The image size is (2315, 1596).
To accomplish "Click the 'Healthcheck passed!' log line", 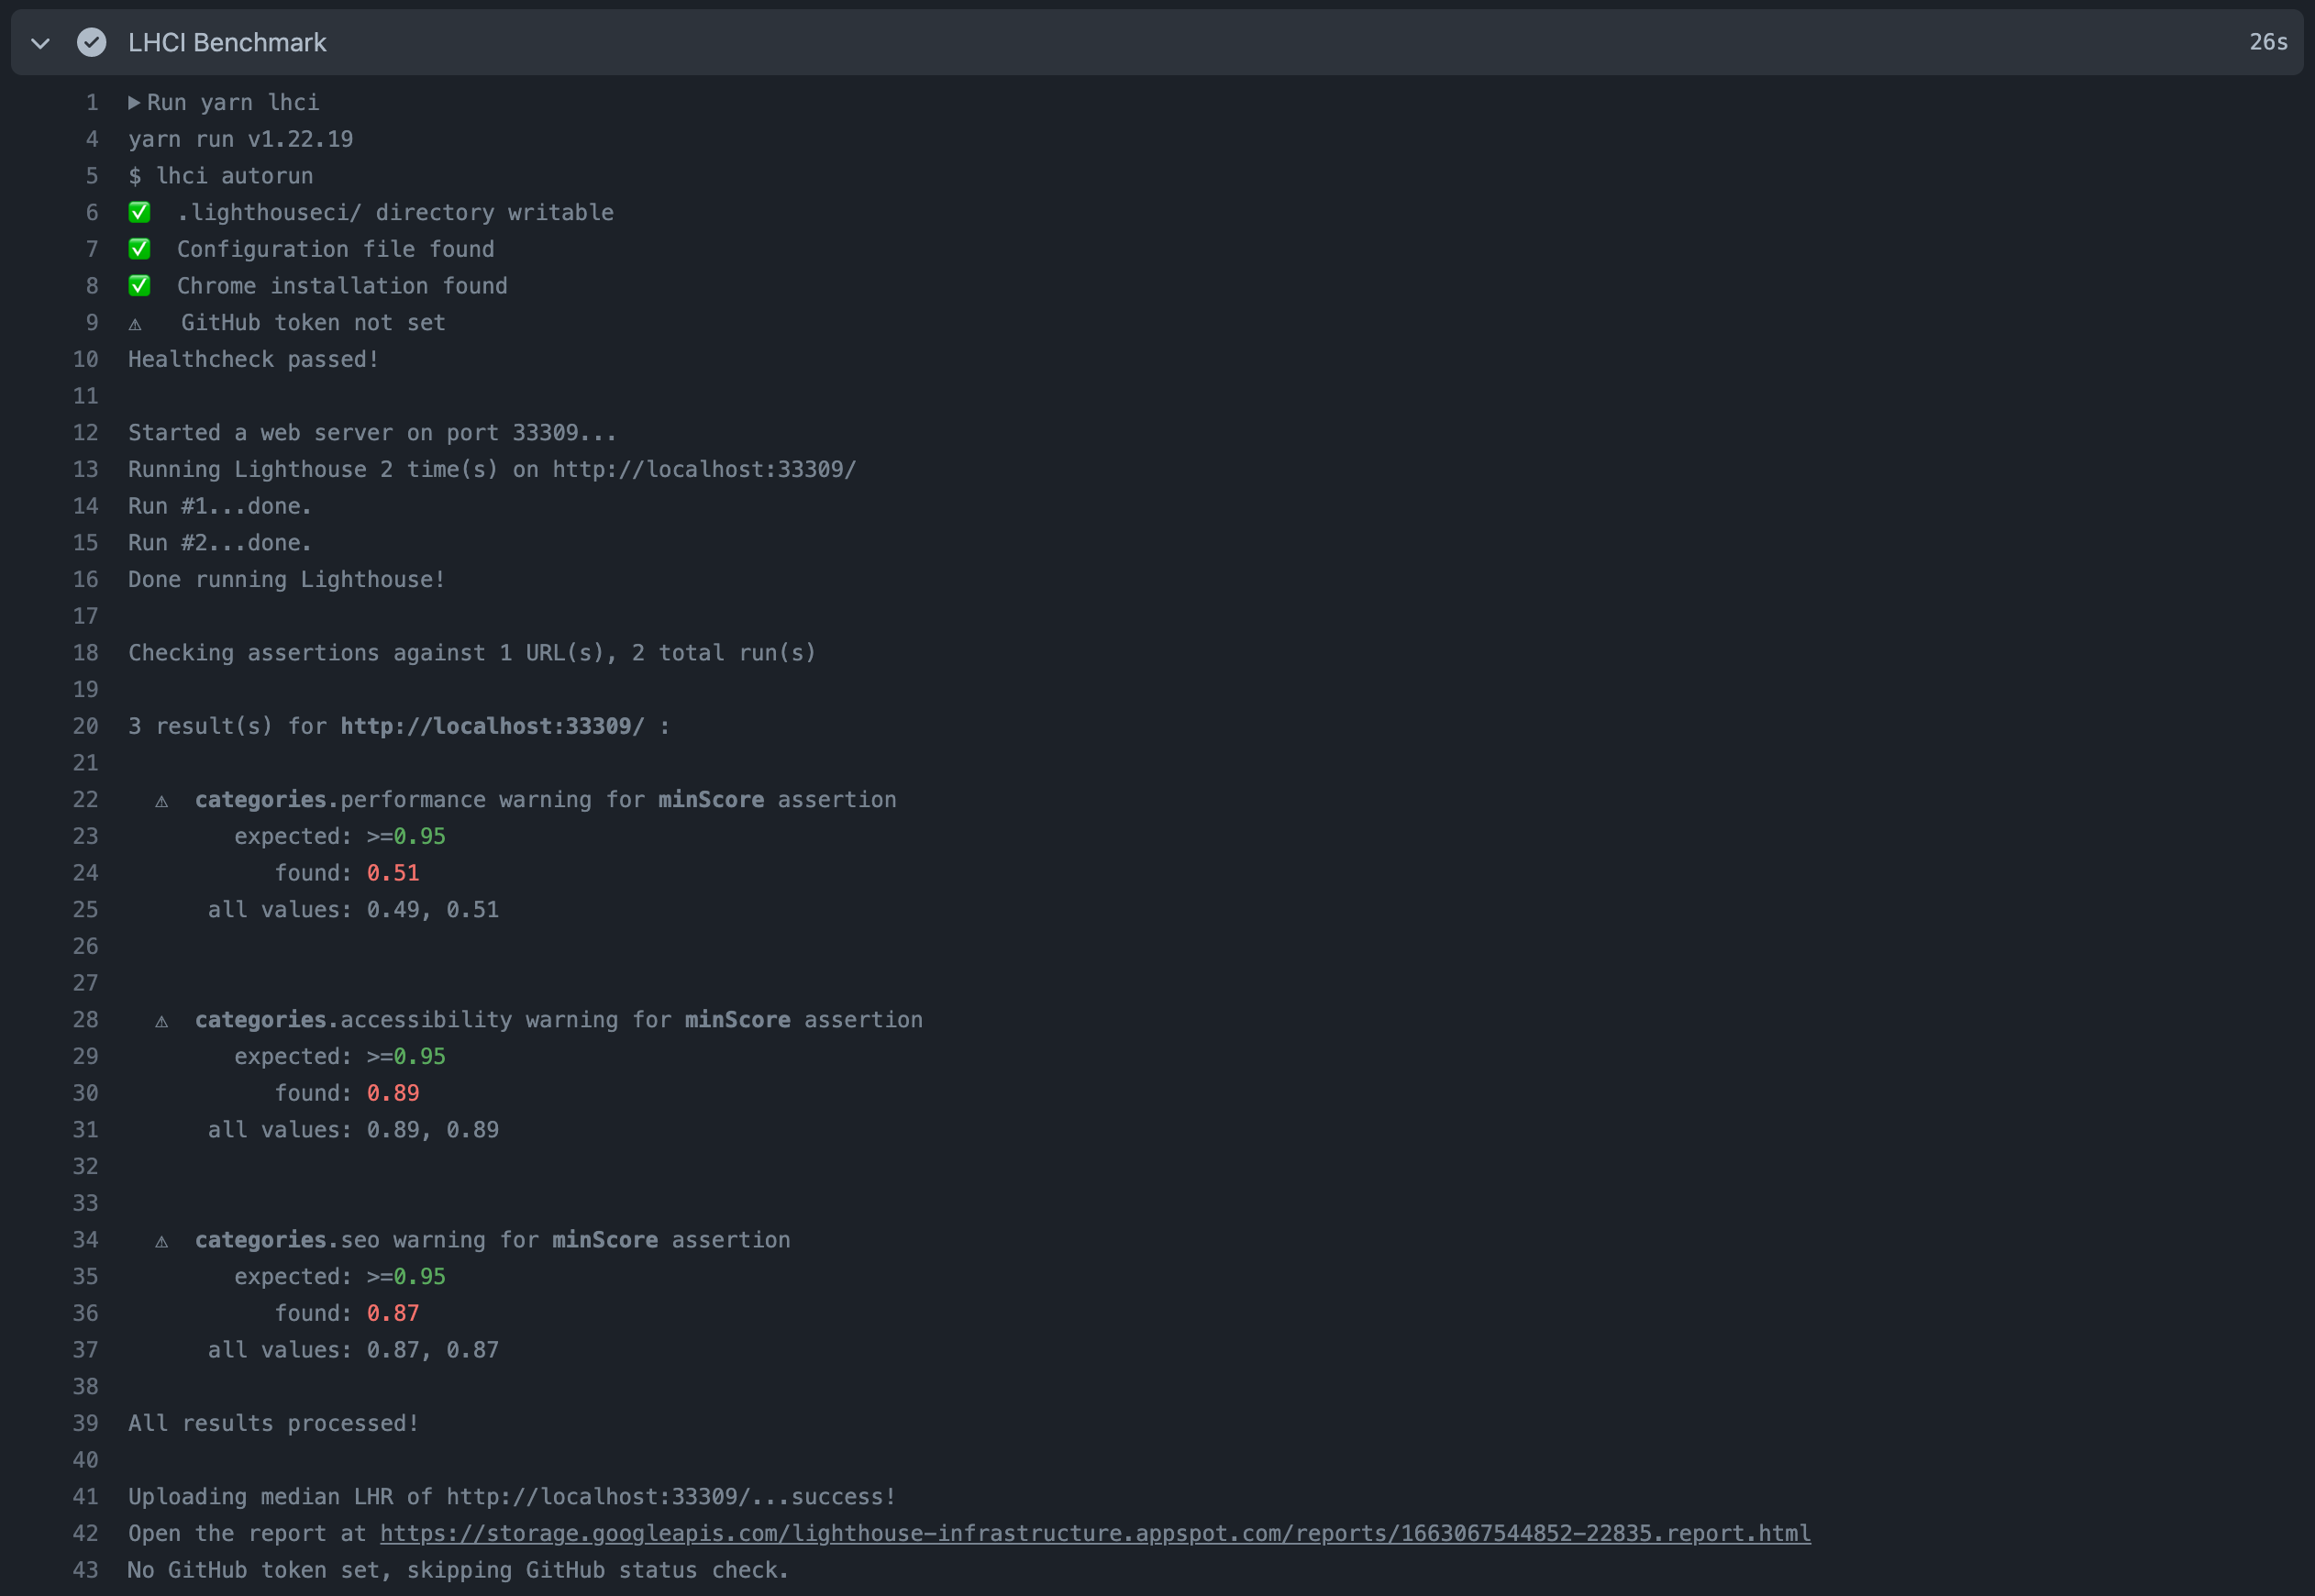I will pos(254,359).
